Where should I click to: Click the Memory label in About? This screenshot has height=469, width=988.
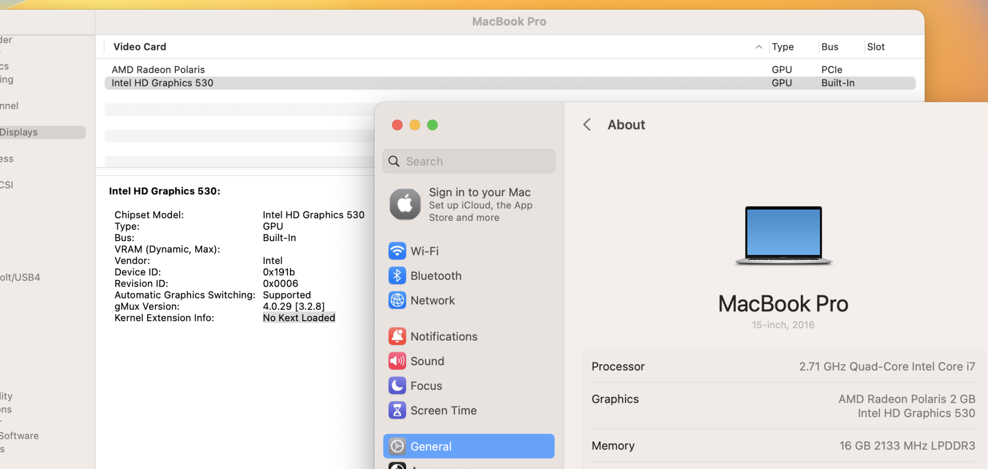tap(613, 446)
